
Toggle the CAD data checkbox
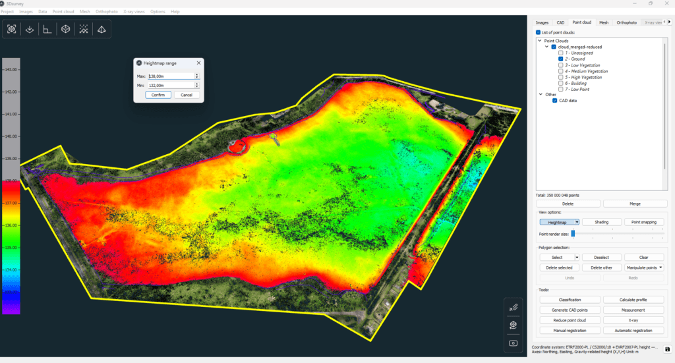(554, 101)
